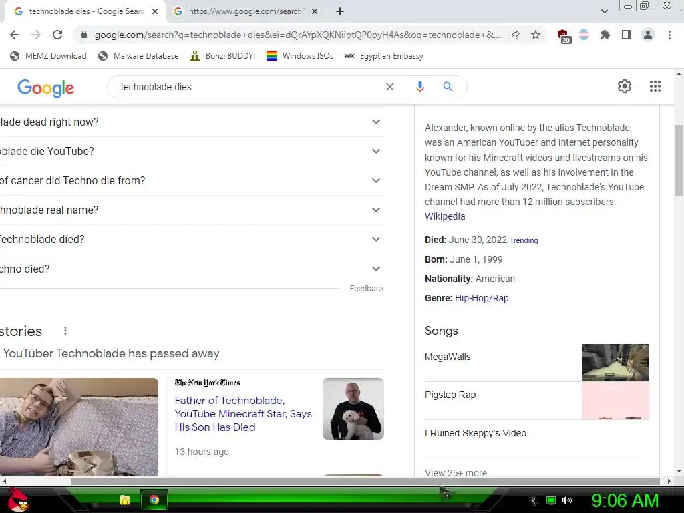Click the man with dog article thumbnail
Viewport: 684px width, 513px height.
pos(353,409)
